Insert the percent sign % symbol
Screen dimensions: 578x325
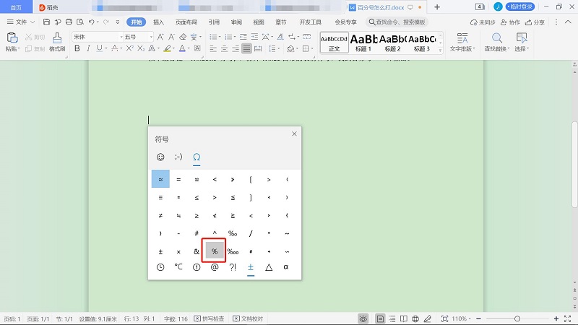(215, 251)
